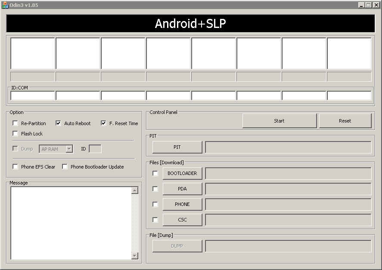Click the PHONE file path field
Image resolution: width=382 pixels, height=270 pixels.
click(x=288, y=204)
